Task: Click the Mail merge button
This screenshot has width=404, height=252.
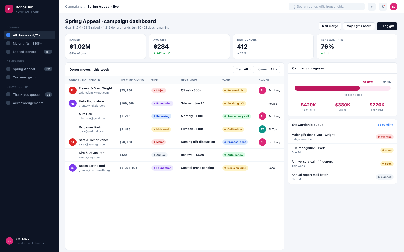Action: coord(330,26)
